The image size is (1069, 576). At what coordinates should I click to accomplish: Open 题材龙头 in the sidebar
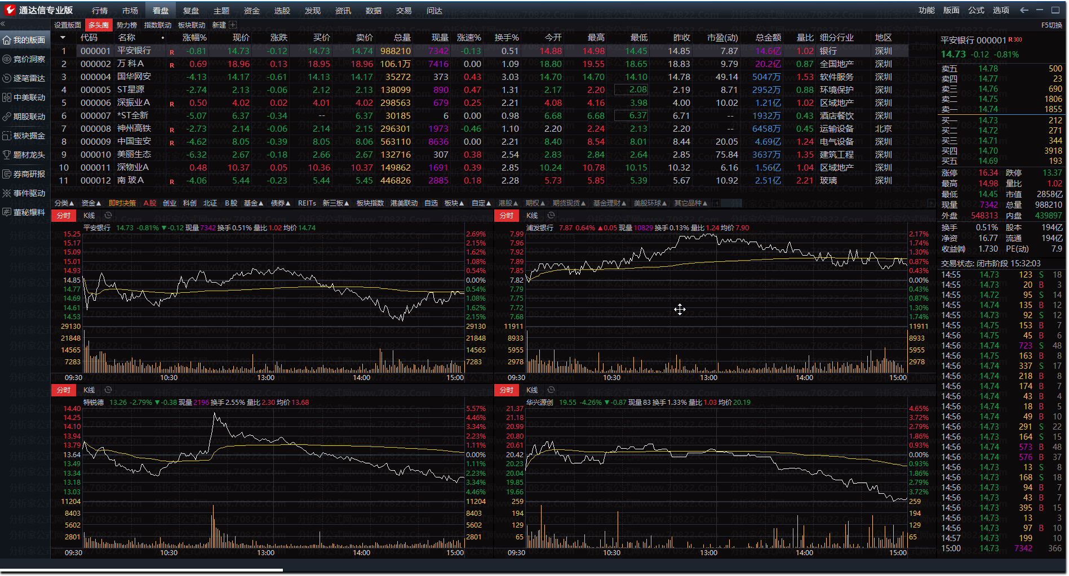pyautogui.click(x=24, y=155)
